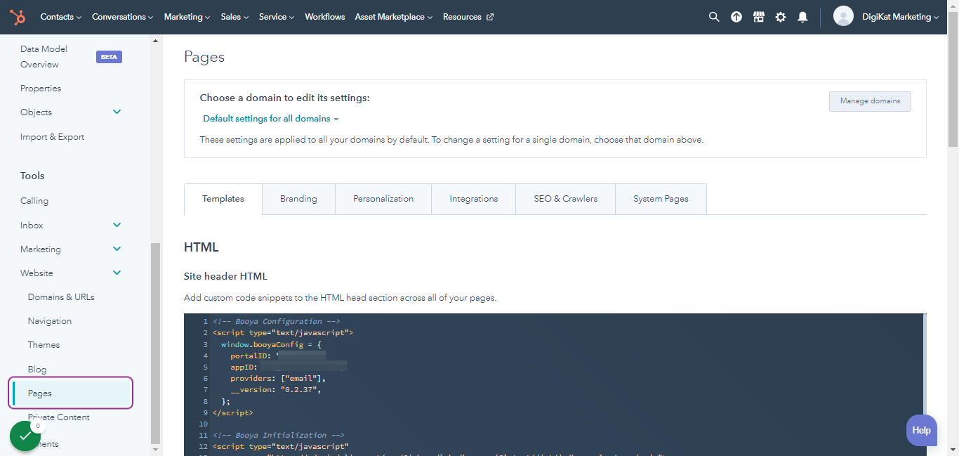Collapse the Website sidebar chevron
The height and width of the screenshot is (456, 959).
[117, 273]
